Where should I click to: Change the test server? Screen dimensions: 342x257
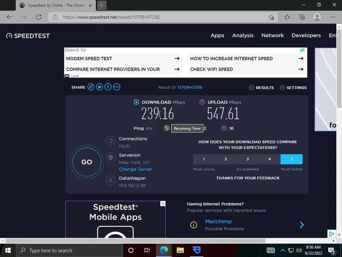pos(136,169)
